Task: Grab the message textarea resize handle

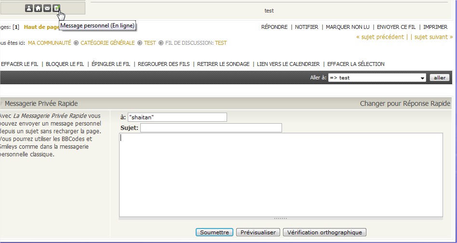Action: [280, 218]
